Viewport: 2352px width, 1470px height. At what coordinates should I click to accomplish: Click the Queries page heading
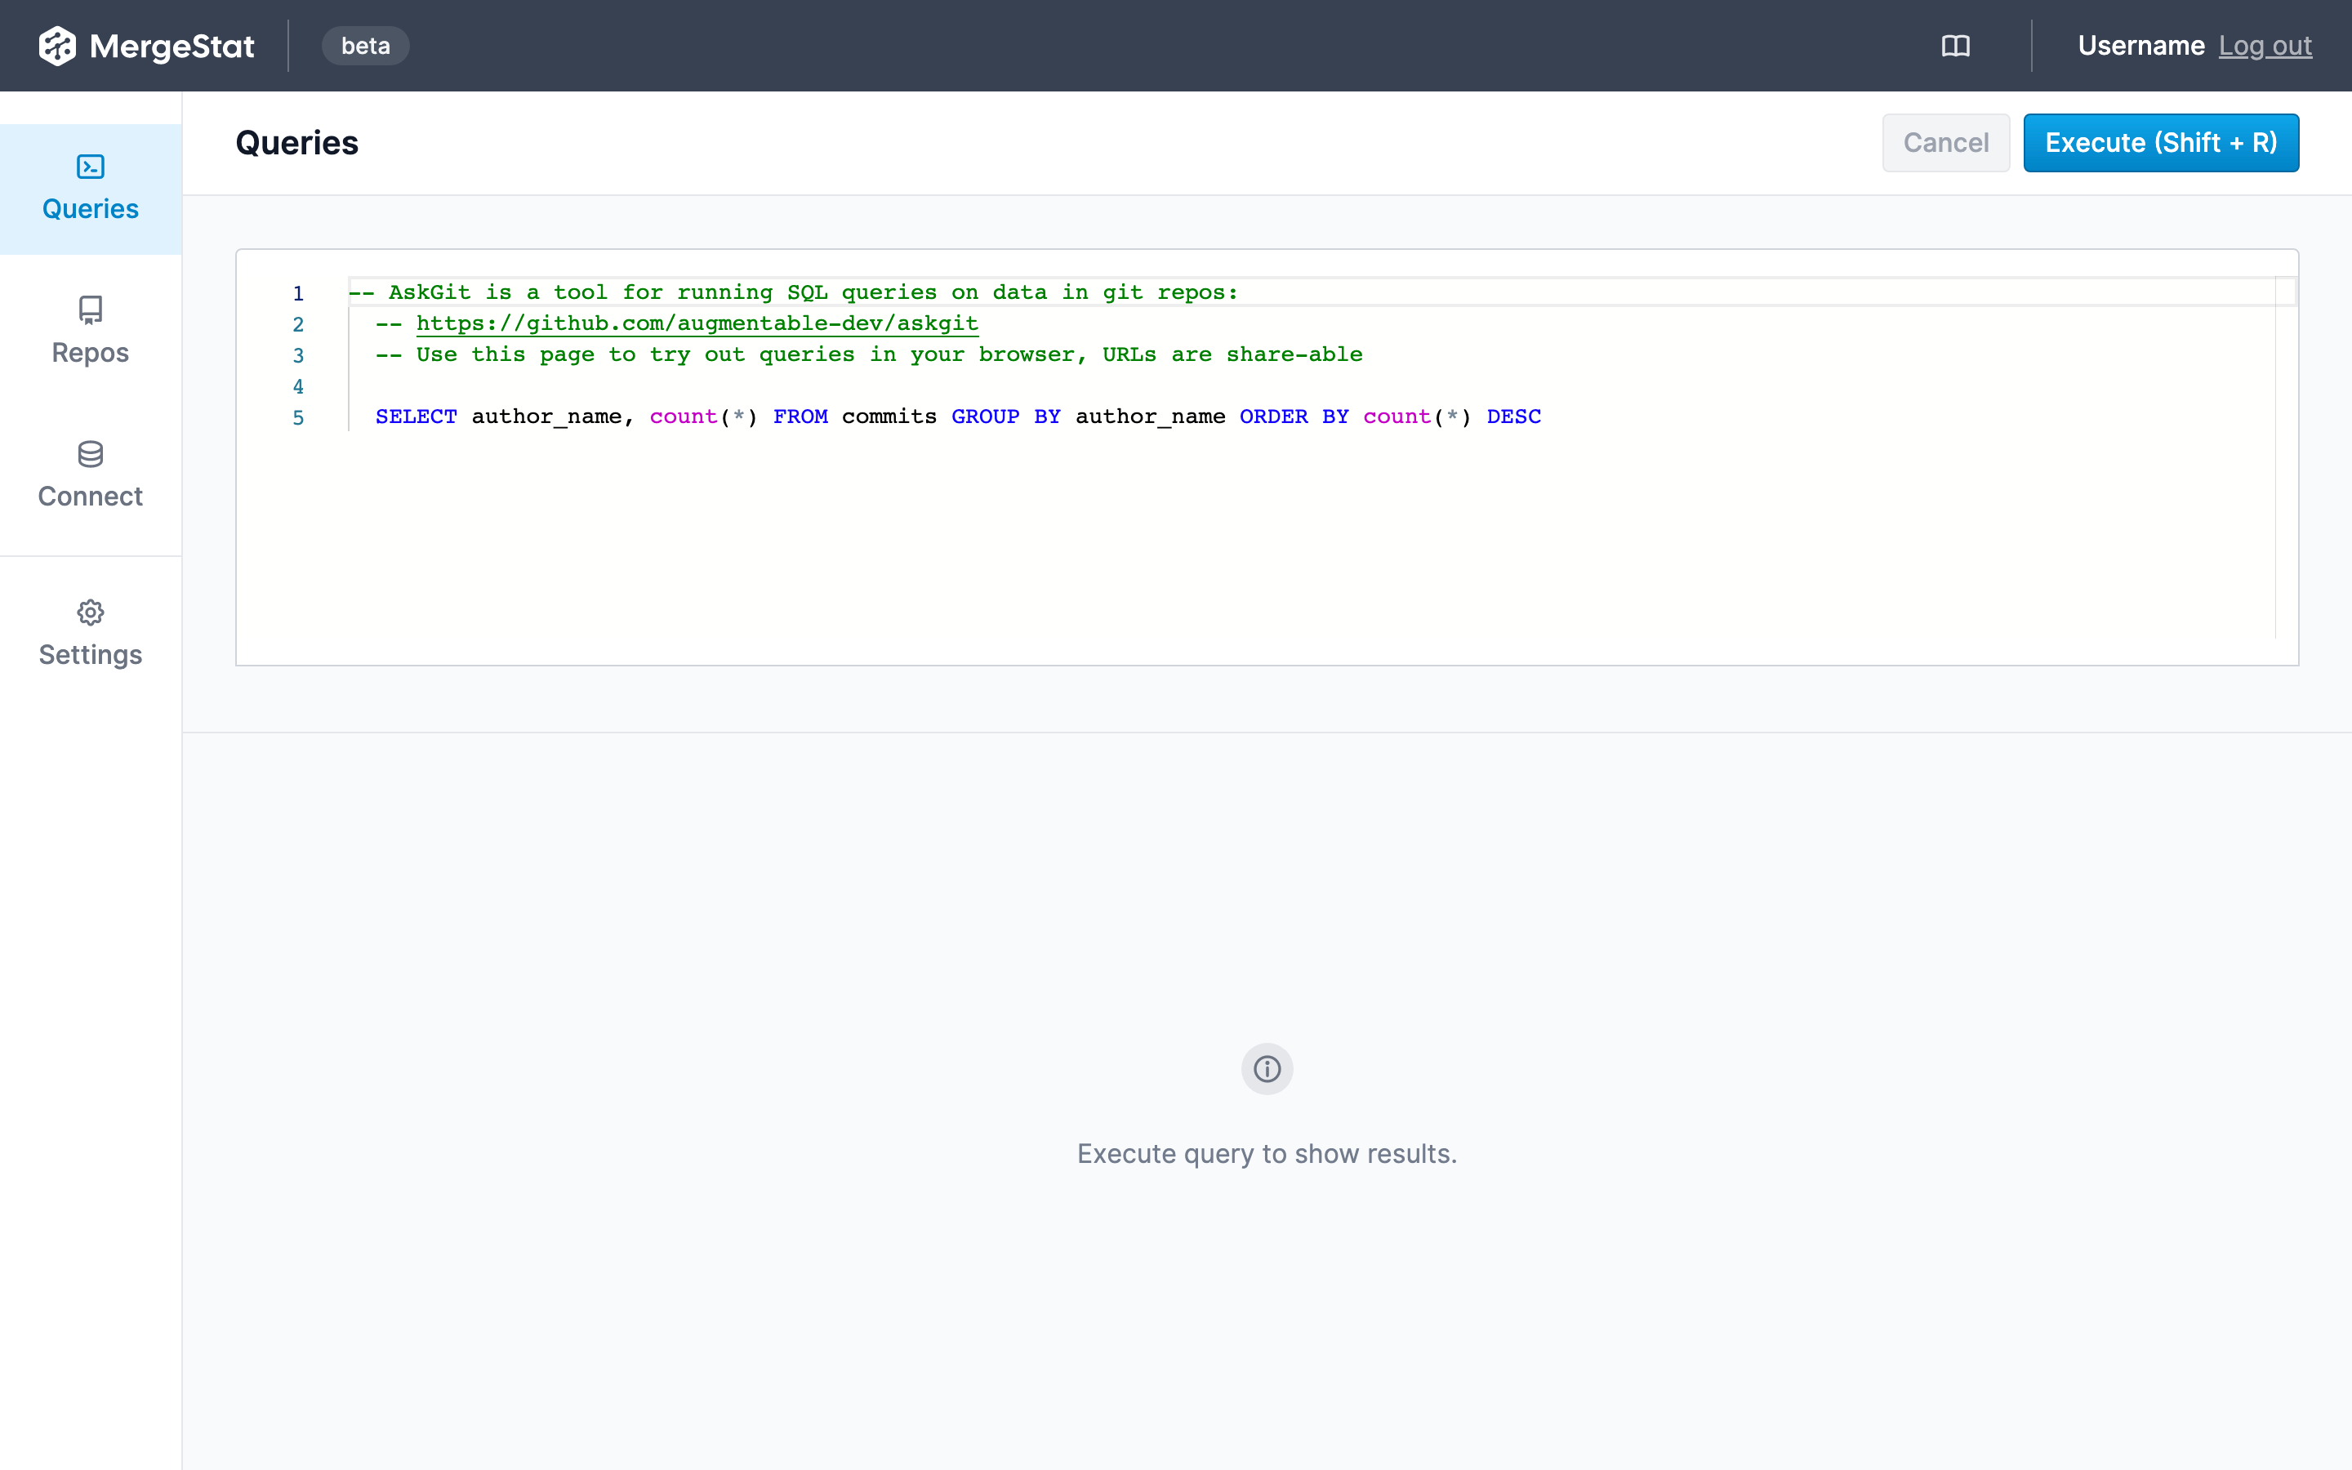(296, 142)
